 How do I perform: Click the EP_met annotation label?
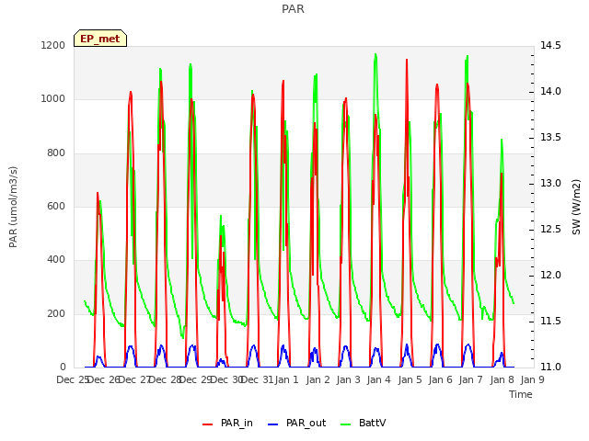coord(100,39)
